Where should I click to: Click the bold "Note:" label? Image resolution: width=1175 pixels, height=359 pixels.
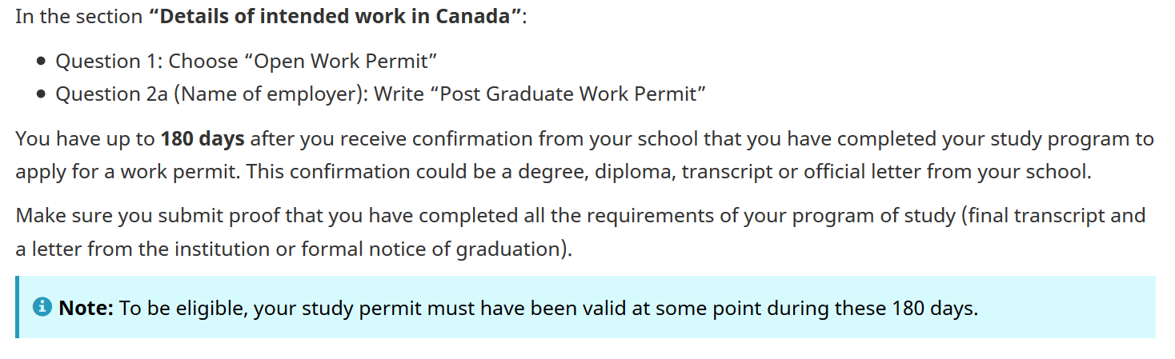coord(86,308)
